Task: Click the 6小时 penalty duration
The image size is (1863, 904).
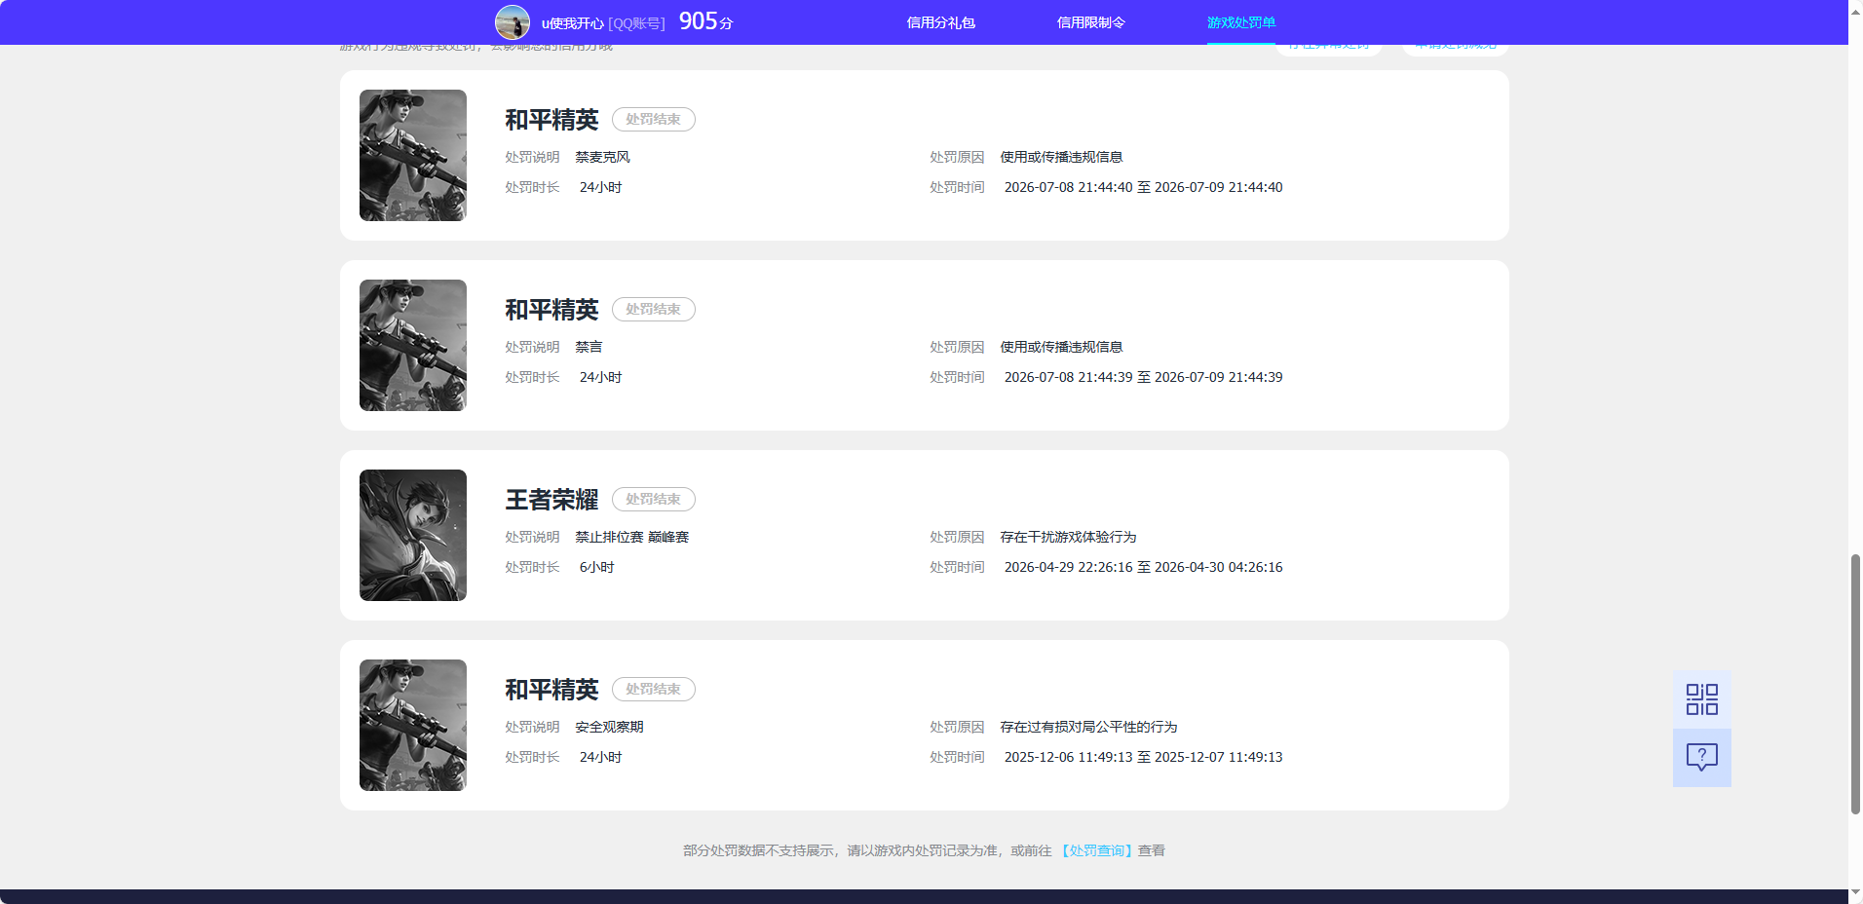Action: click(596, 567)
